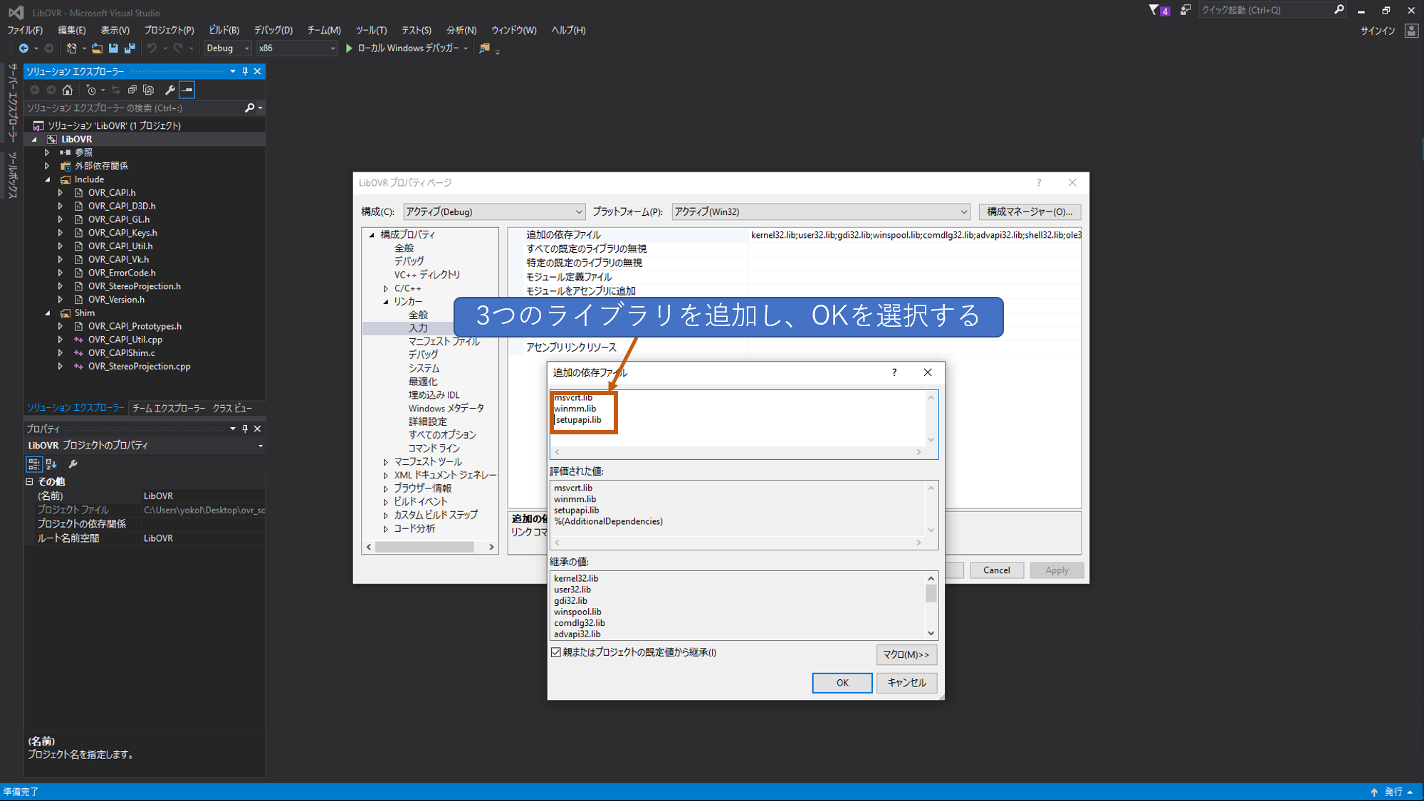Image resolution: width=1424 pixels, height=801 pixels.
Task: Click the Collapse All icon in Solution Explorer
Action: pyautogui.click(x=132, y=90)
